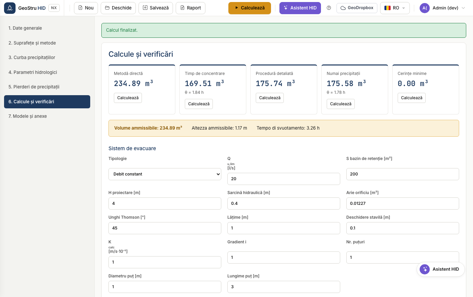Click Calculează in Procedură detaliată card
The height and width of the screenshot is (297, 473).
(x=270, y=98)
